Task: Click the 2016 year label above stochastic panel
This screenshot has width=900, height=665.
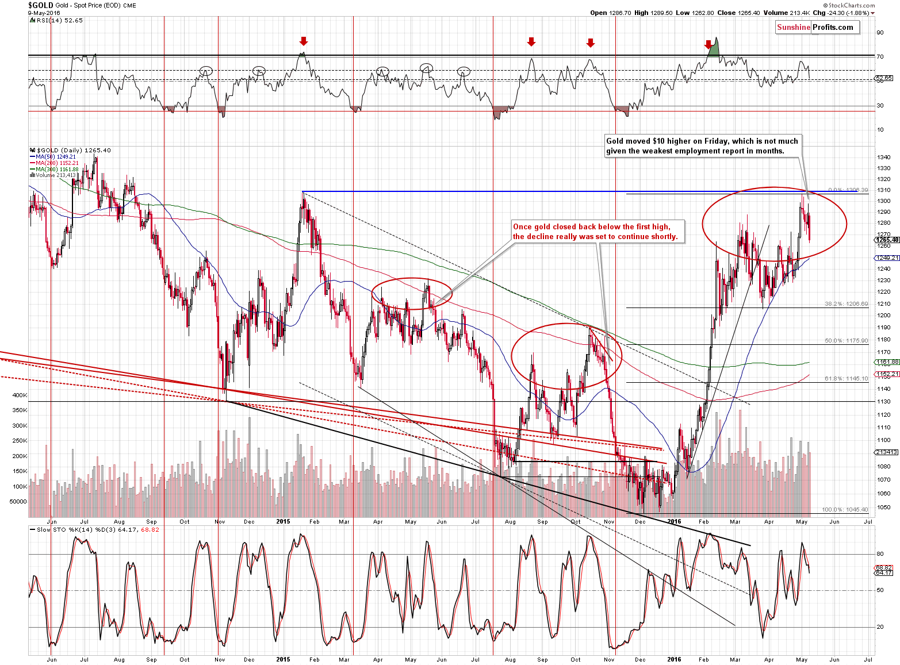Action: tap(674, 522)
